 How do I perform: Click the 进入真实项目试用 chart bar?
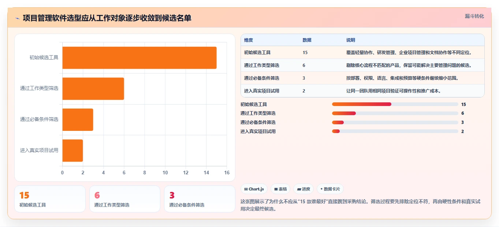72,150
